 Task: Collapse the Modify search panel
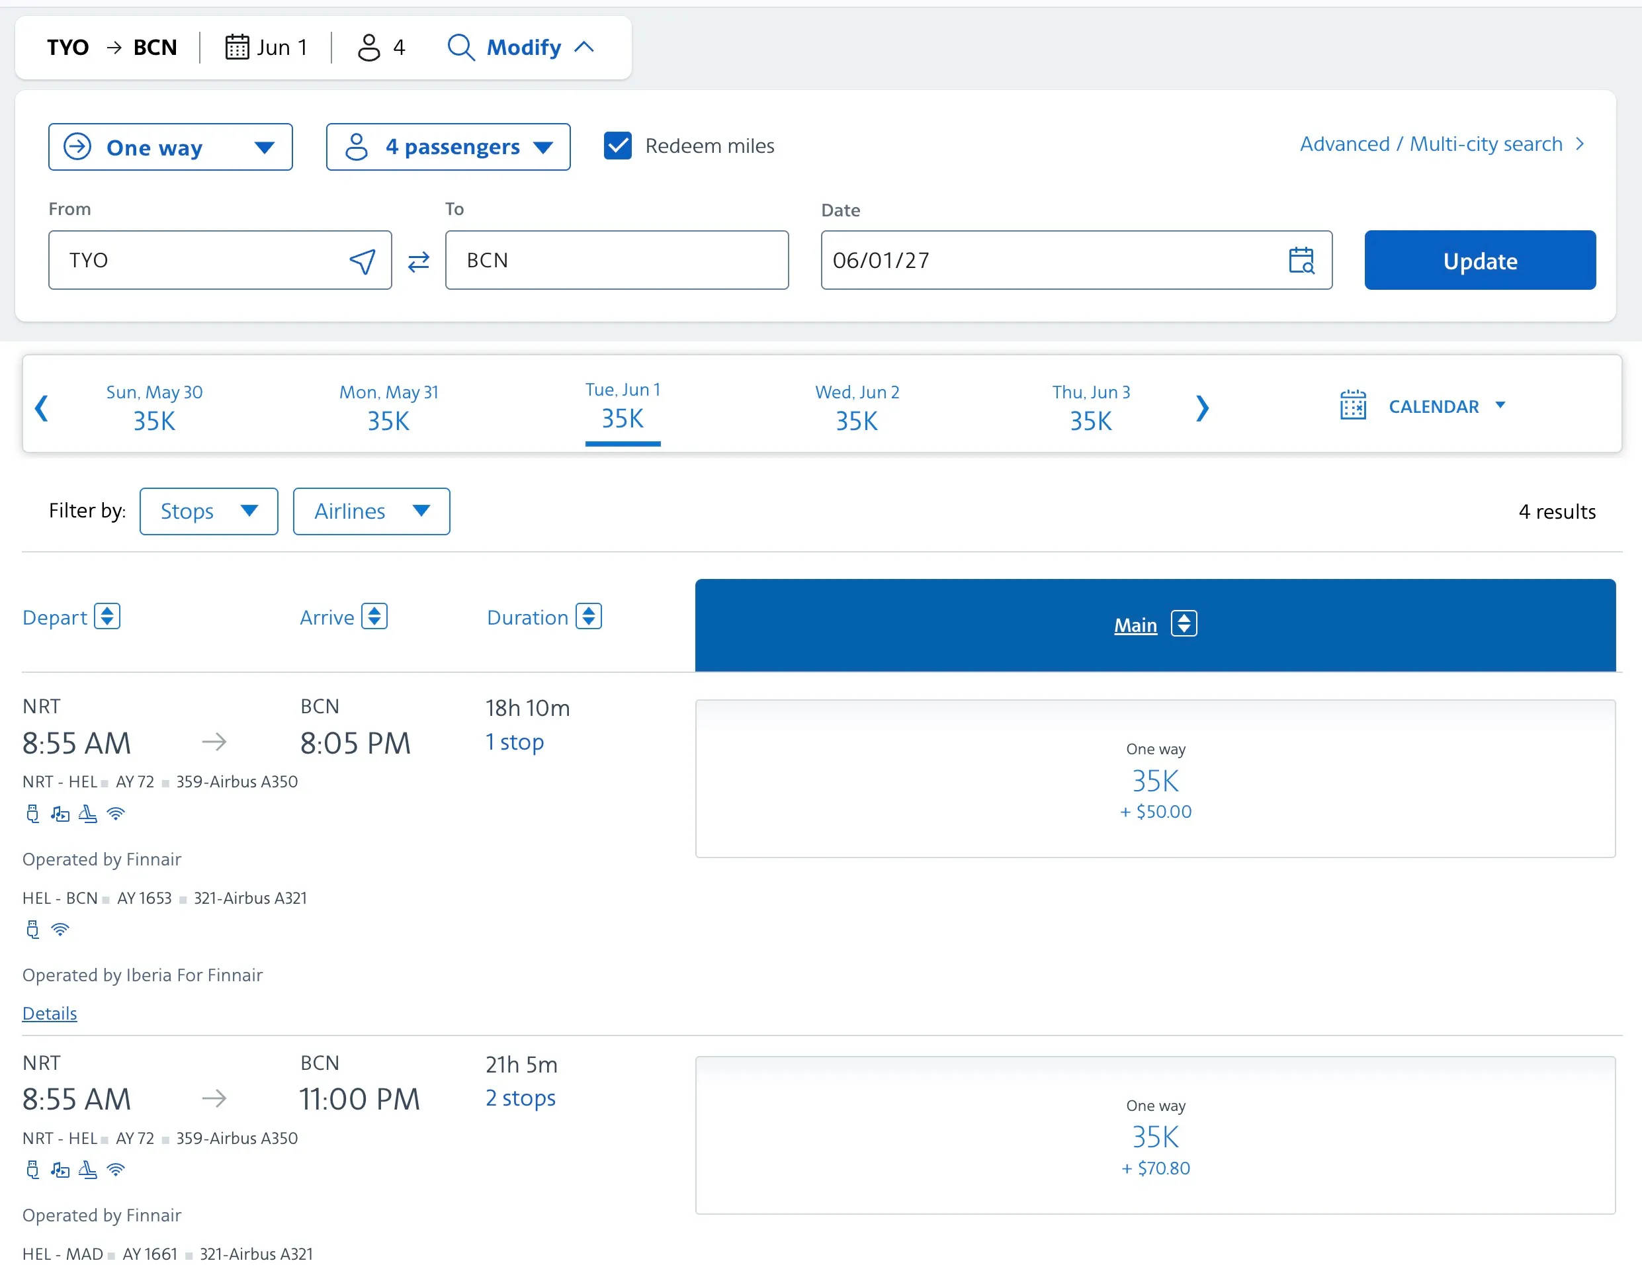click(x=540, y=48)
